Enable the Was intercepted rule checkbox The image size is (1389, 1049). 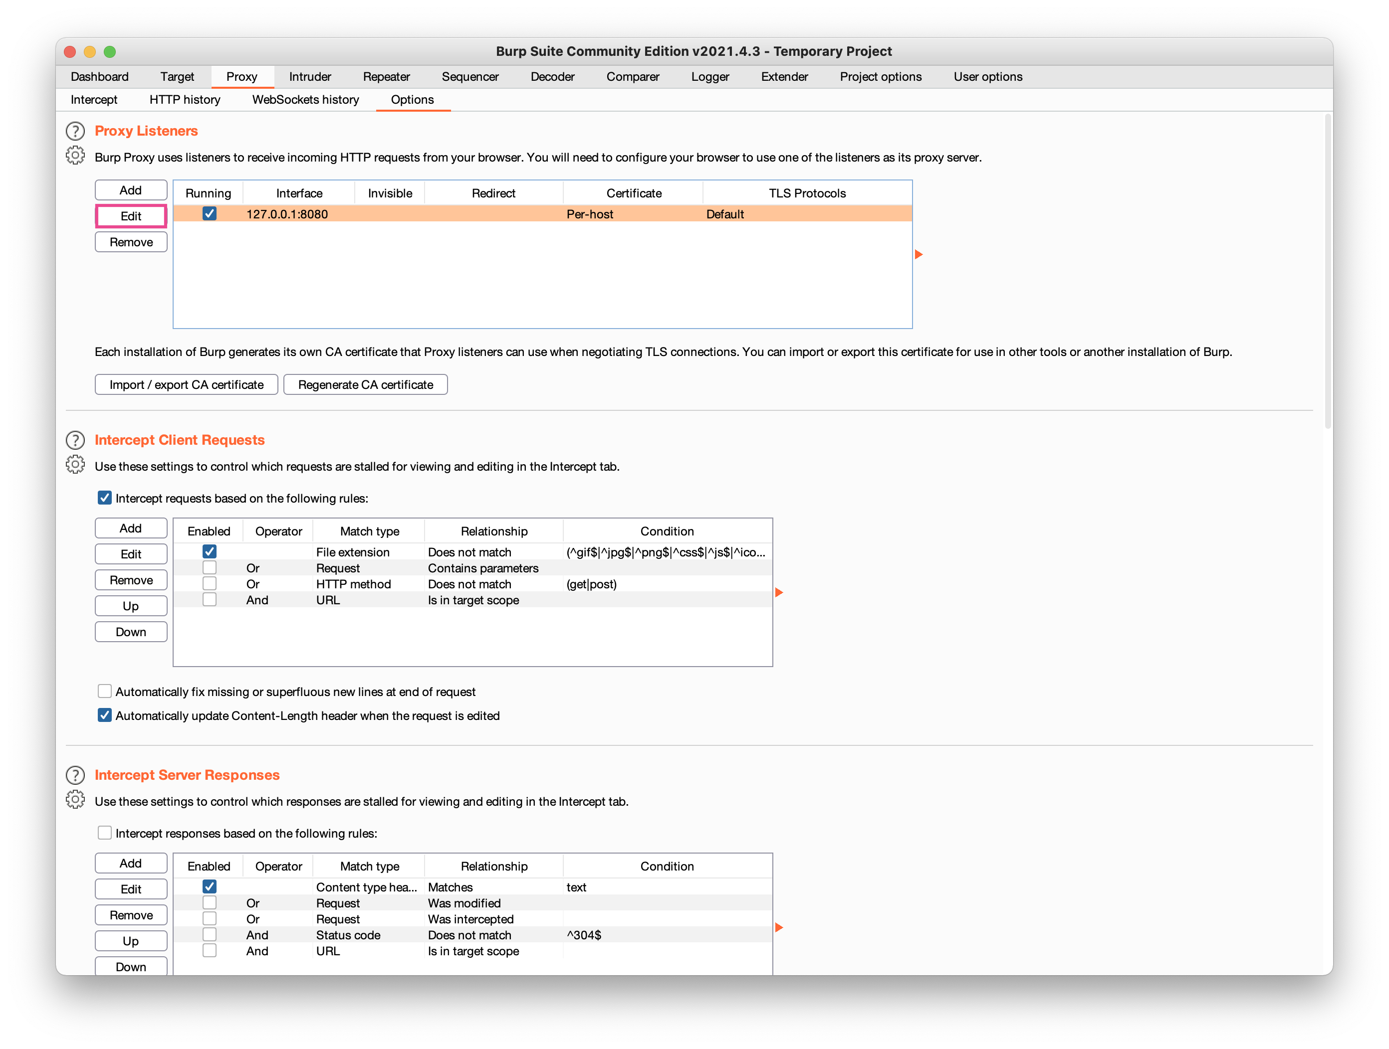(209, 918)
